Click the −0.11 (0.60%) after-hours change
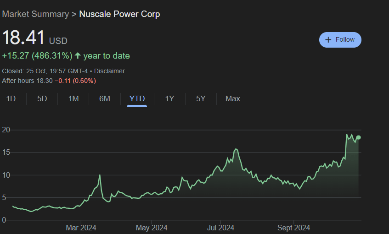This screenshot has height=234, width=389. (x=75, y=81)
